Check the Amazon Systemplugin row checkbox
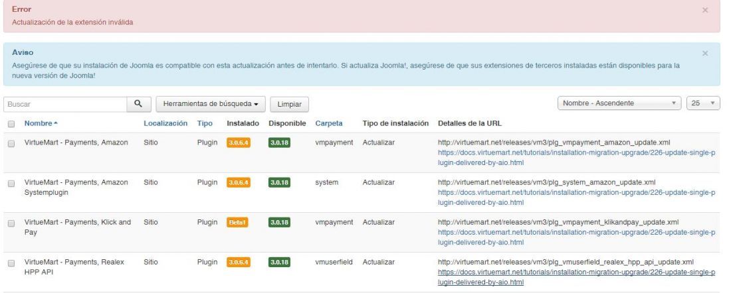Viewport: 731px width, 293px height. coord(11,184)
